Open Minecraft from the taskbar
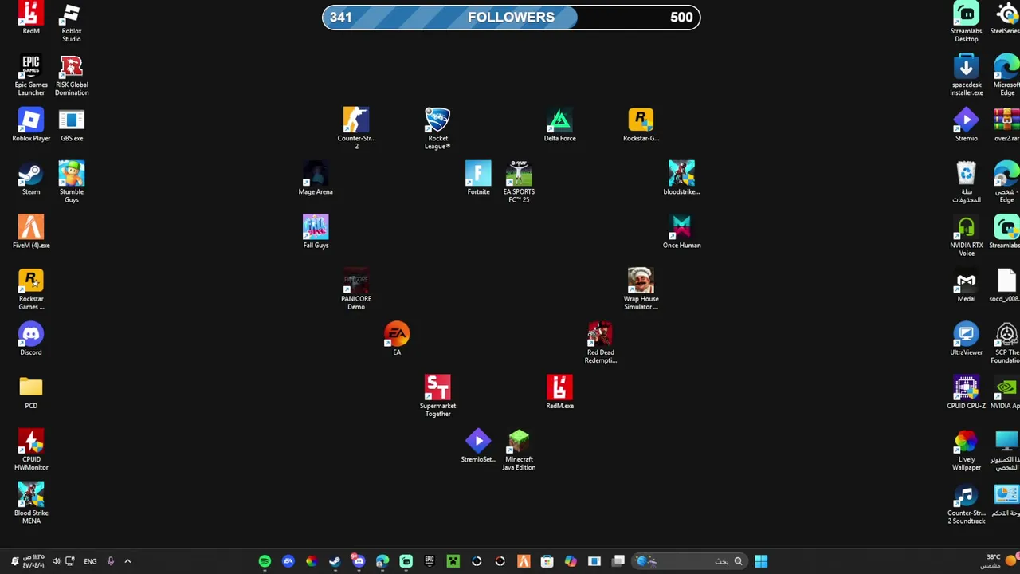Viewport: 1020px width, 574px height. pyautogui.click(x=453, y=561)
